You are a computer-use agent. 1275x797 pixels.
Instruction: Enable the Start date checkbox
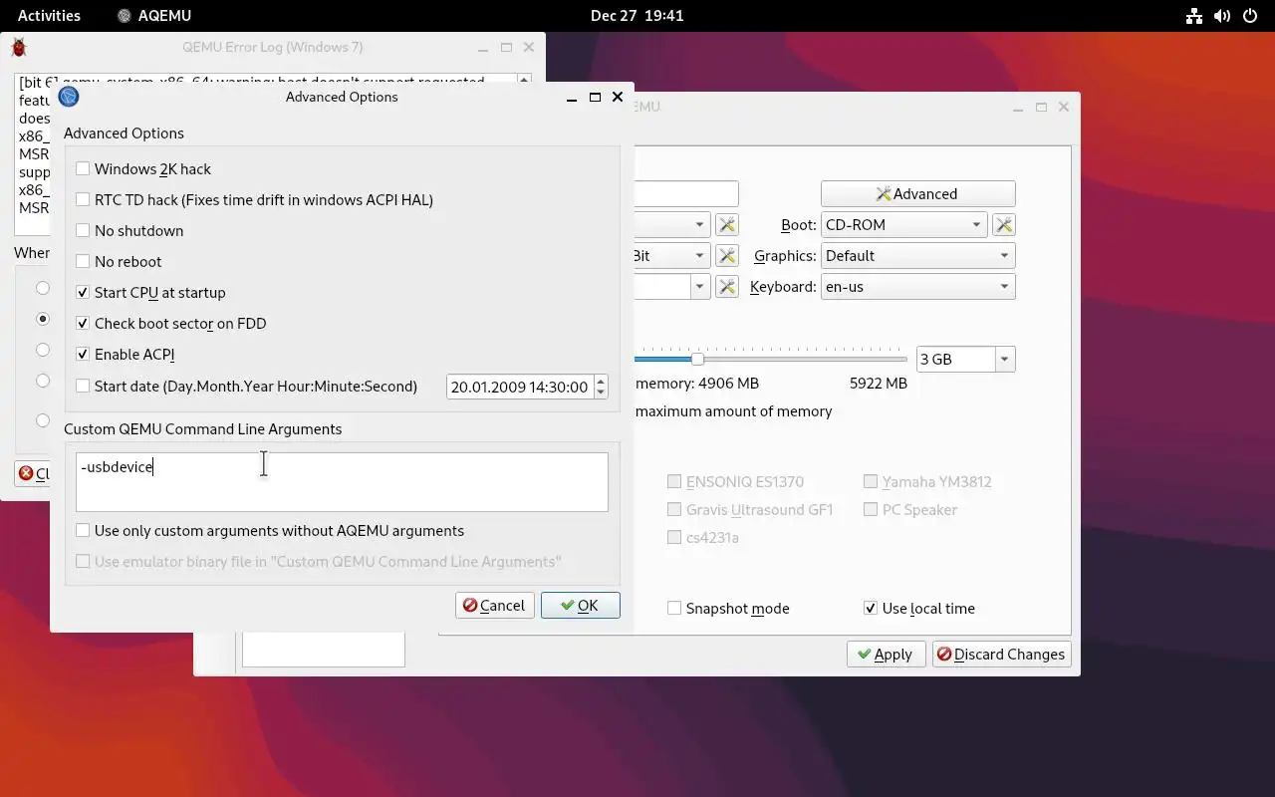coord(83,387)
